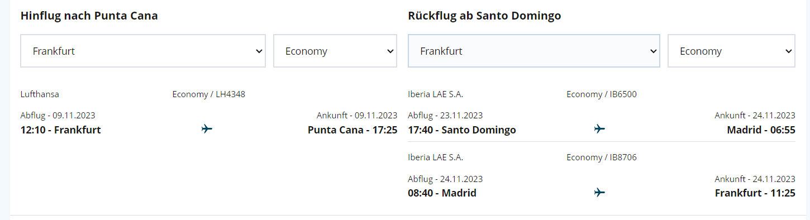Click the Frankfurt - 11:25 arrival time
Image resolution: width=810 pixels, height=220 pixels.
[755, 193]
